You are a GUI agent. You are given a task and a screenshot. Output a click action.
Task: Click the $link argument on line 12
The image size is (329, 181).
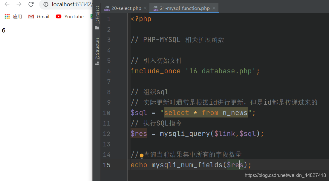[224, 134]
